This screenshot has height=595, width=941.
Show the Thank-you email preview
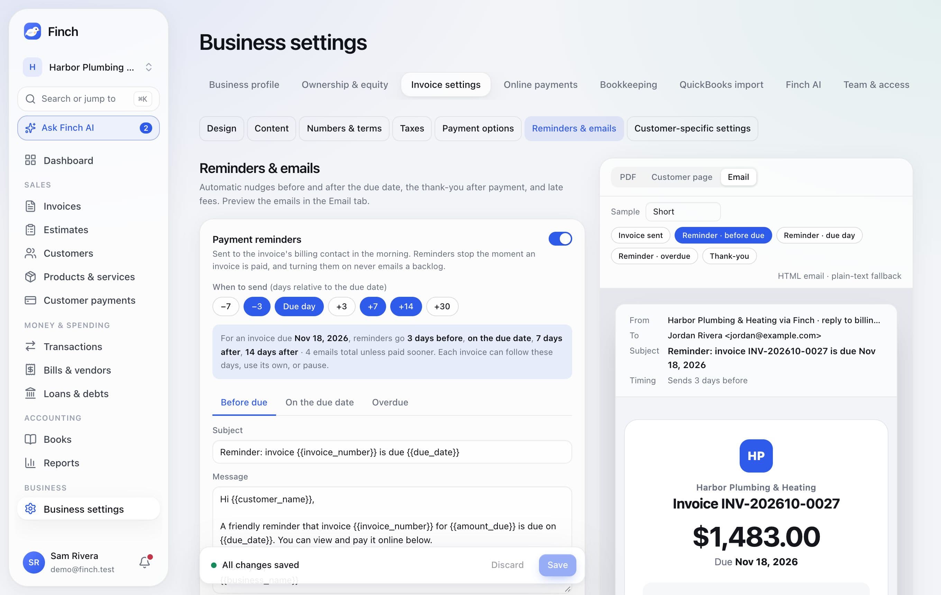coord(729,256)
